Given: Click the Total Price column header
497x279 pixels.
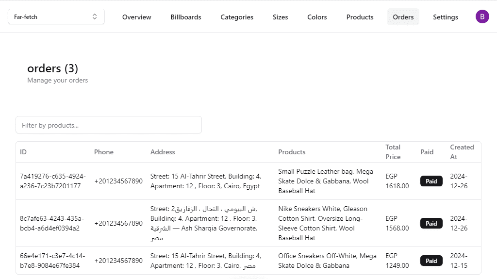Looking at the screenshot, I should (x=393, y=152).
